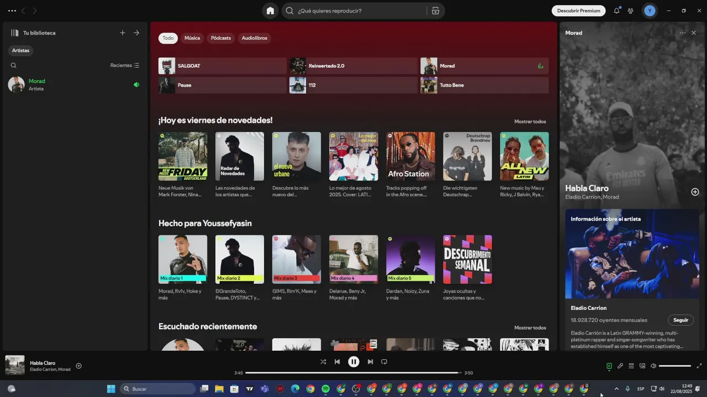This screenshot has height=397, width=707.
Task: Click the Habla Claro title in the right panel
Action: (587, 188)
